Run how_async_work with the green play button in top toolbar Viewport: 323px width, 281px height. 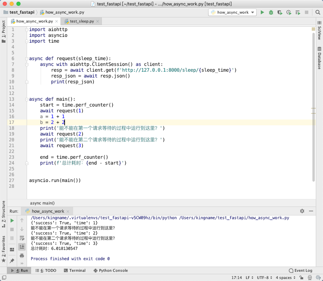pos(262,12)
